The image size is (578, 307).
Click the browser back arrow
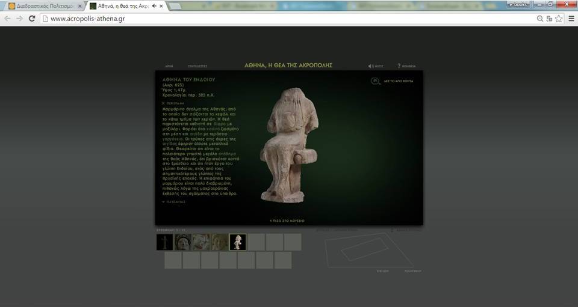7,19
